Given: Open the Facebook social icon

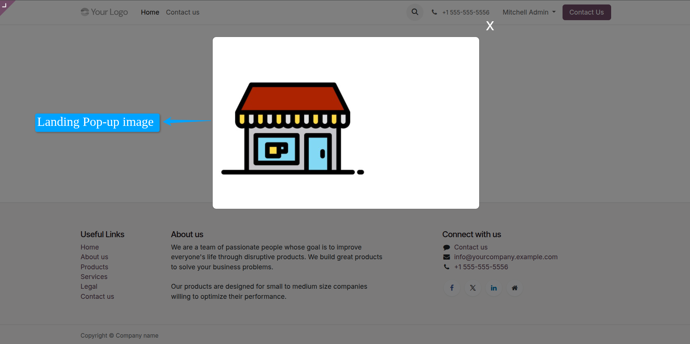Looking at the screenshot, I should [452, 288].
